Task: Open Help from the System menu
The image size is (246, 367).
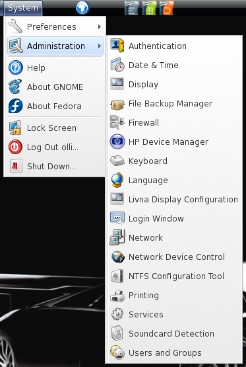Action: [55, 67]
